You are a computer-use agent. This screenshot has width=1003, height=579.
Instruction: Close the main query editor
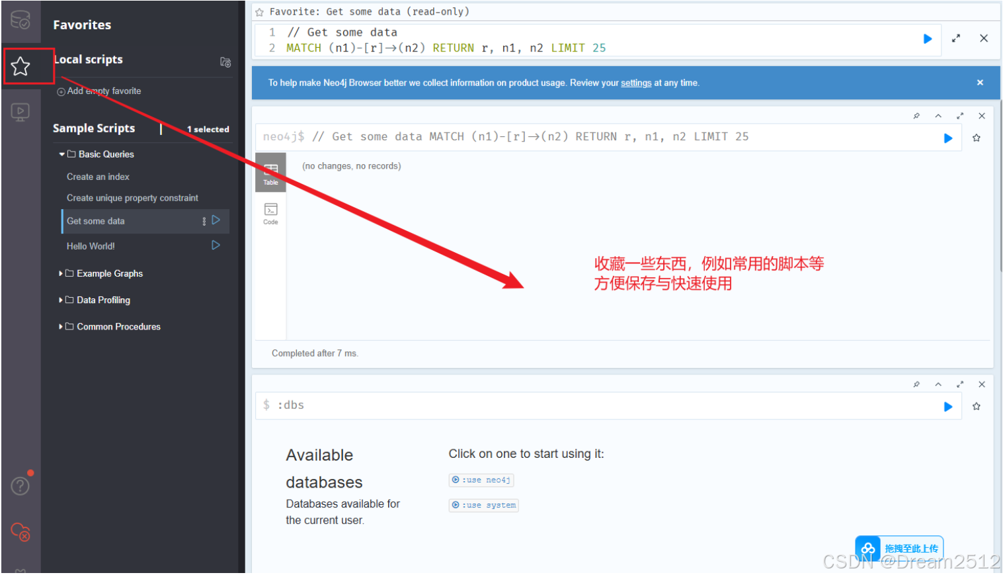tap(984, 38)
